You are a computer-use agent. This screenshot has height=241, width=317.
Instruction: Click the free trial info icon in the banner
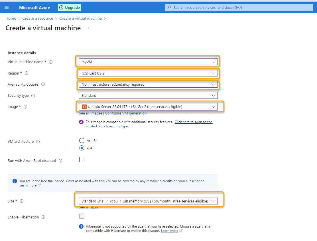click(15, 181)
